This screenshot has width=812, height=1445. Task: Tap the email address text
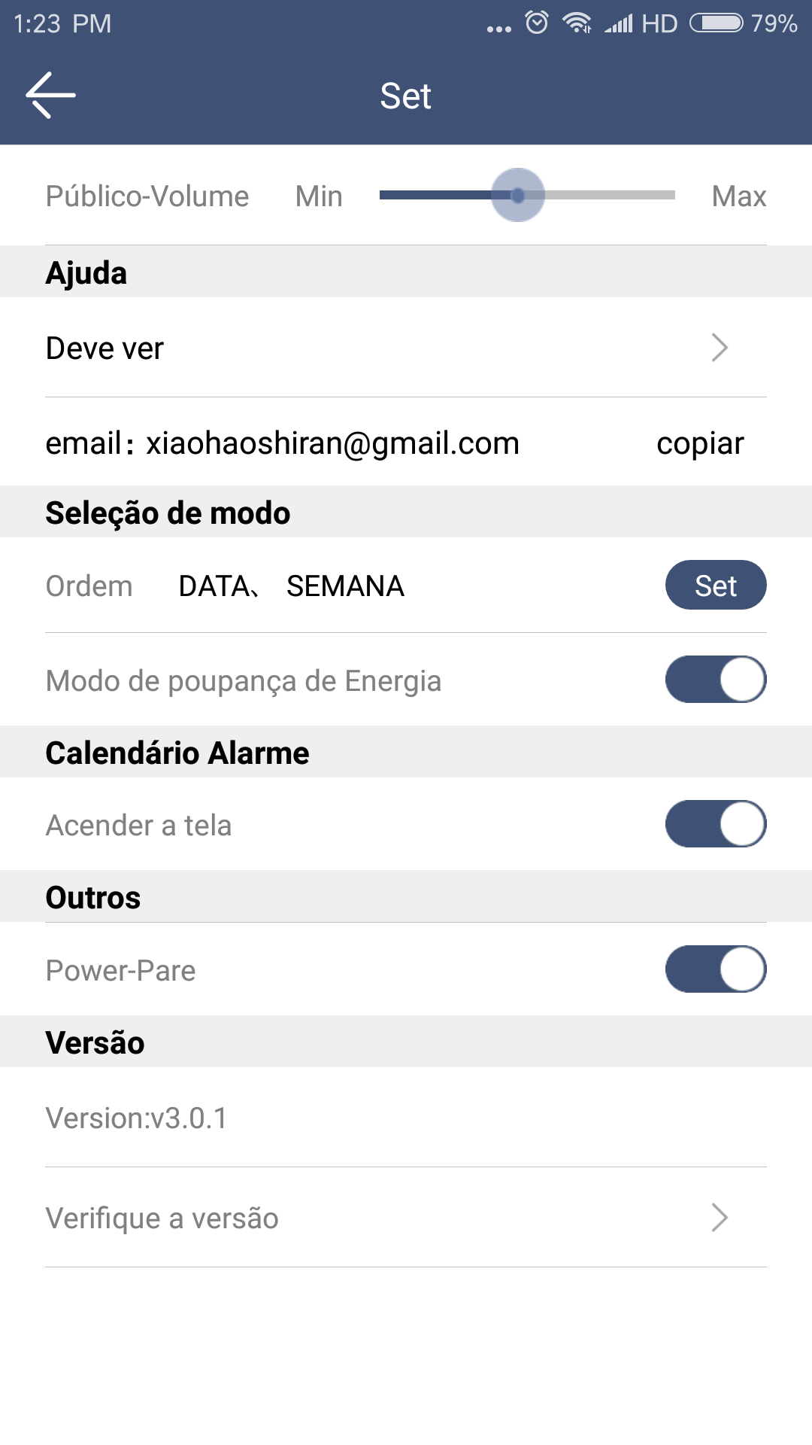[x=332, y=443]
